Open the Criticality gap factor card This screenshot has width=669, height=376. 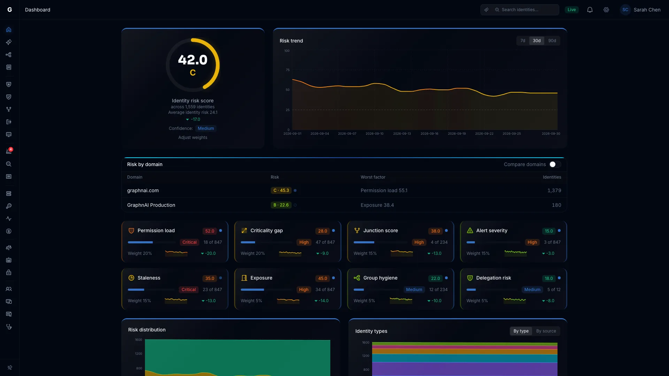click(288, 242)
